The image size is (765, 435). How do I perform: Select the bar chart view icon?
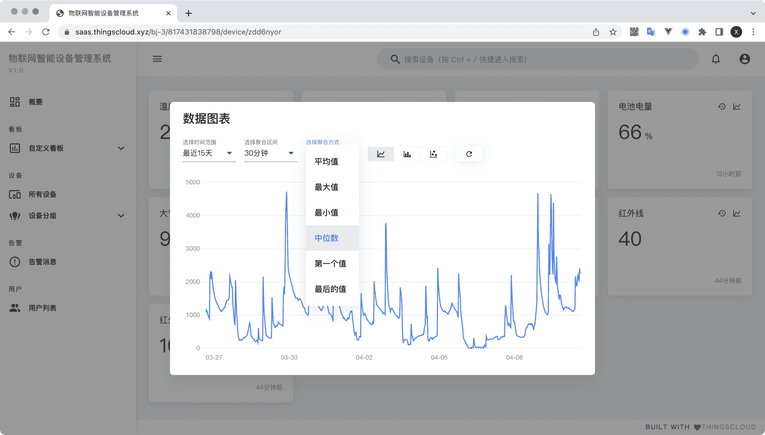click(x=408, y=154)
